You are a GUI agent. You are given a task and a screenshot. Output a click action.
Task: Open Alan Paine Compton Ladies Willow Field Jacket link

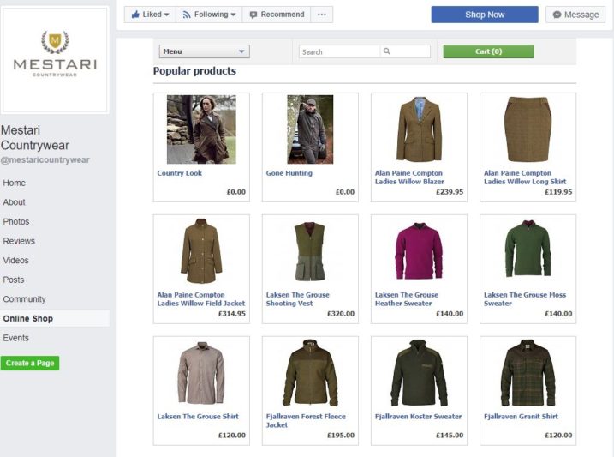pyautogui.click(x=201, y=298)
